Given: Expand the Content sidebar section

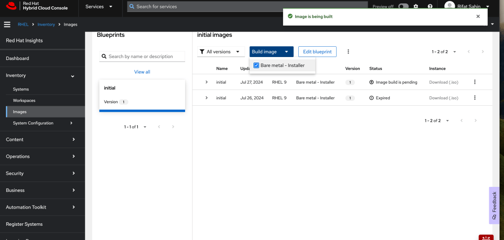Looking at the screenshot, I should pyautogui.click(x=42, y=140).
